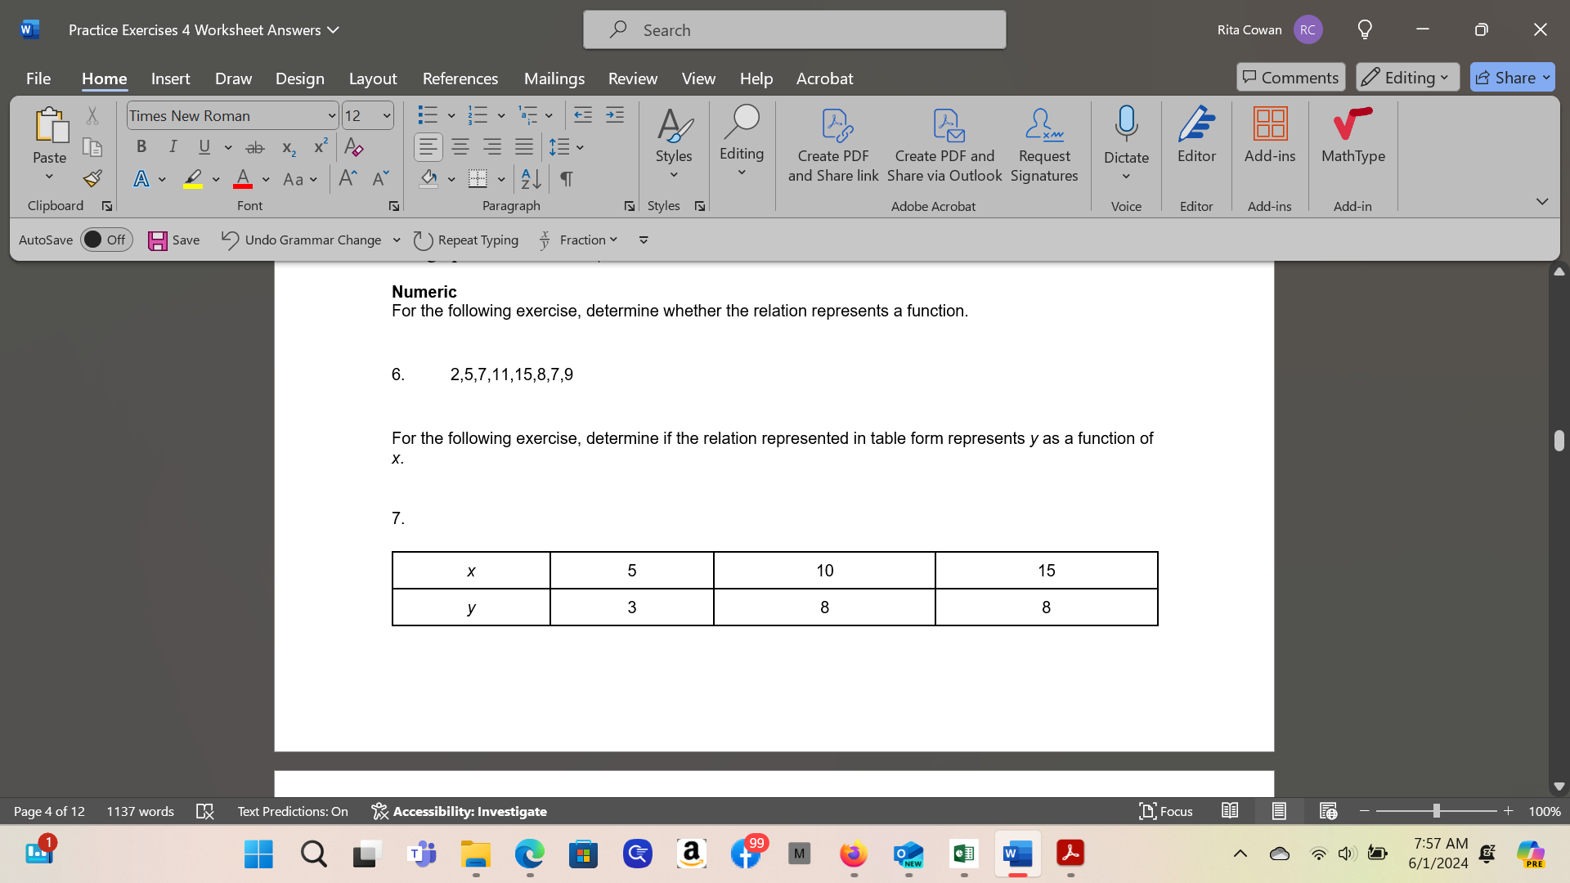
Task: Switch to the Layout tab
Action: tap(373, 78)
